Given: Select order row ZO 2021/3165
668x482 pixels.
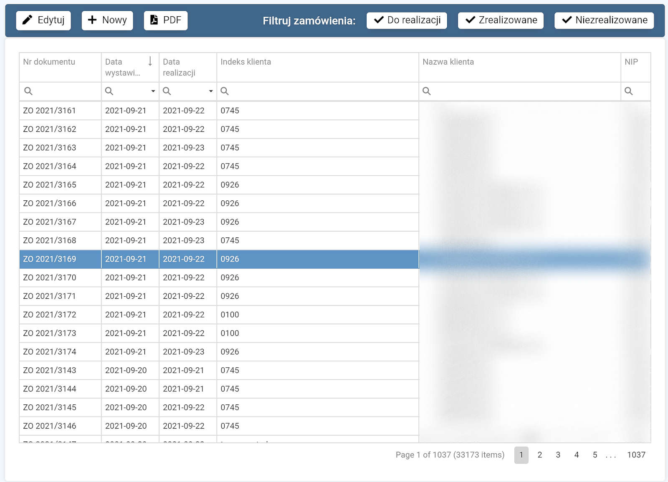Looking at the screenshot, I should point(50,185).
